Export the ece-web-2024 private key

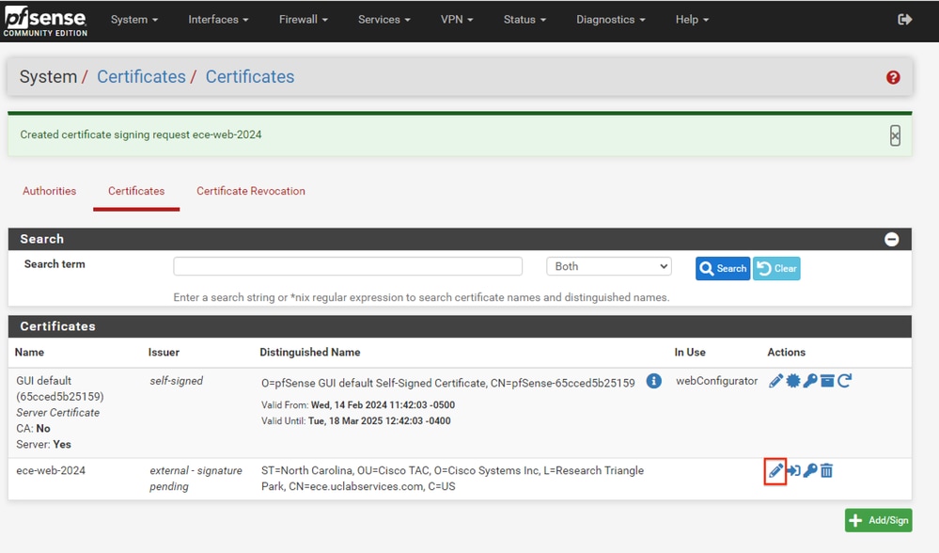pos(809,471)
